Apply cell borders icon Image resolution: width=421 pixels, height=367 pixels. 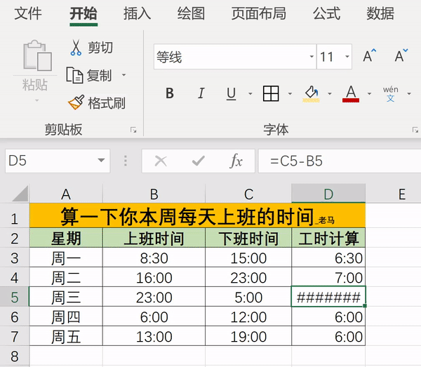(x=271, y=93)
